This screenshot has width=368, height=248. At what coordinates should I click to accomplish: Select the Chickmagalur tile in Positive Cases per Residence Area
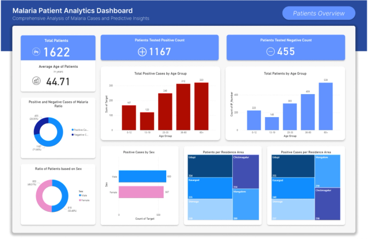click(x=327, y=204)
